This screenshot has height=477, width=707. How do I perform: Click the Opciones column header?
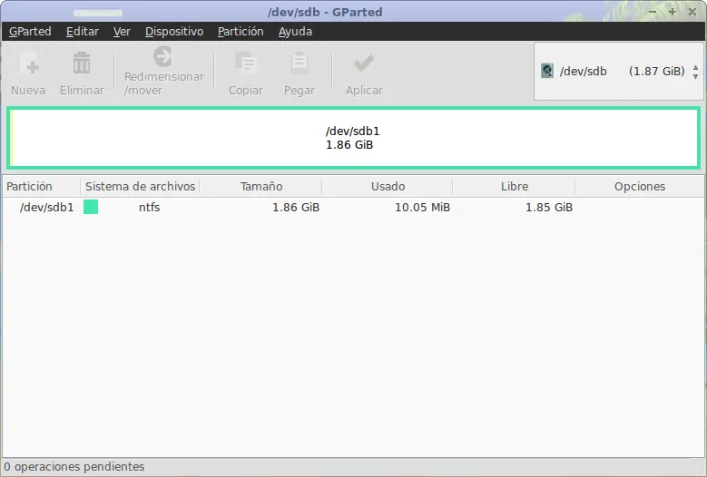tap(639, 187)
